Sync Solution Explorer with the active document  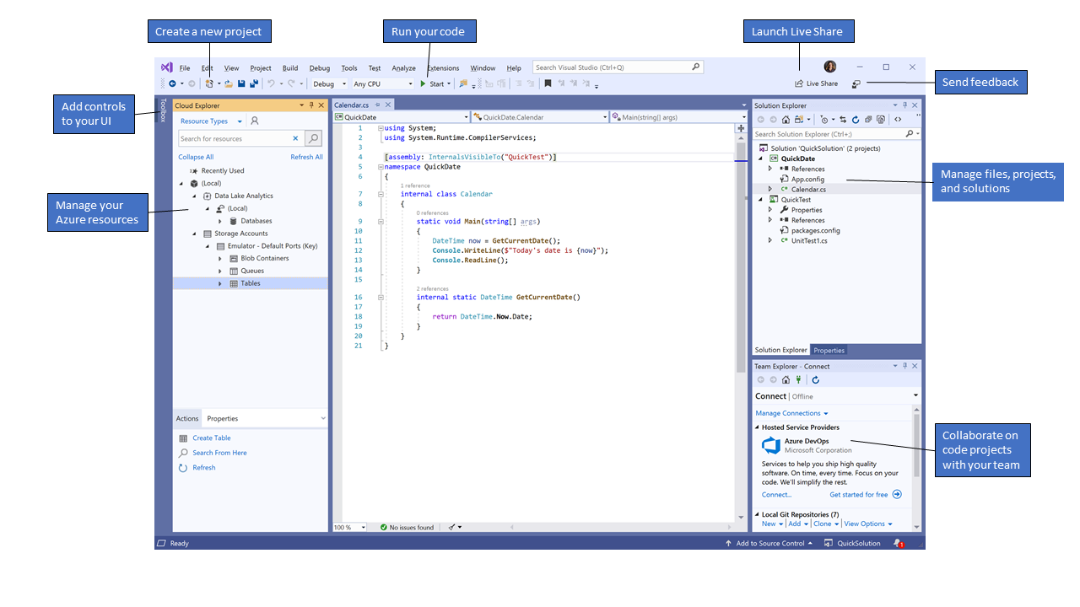(843, 119)
